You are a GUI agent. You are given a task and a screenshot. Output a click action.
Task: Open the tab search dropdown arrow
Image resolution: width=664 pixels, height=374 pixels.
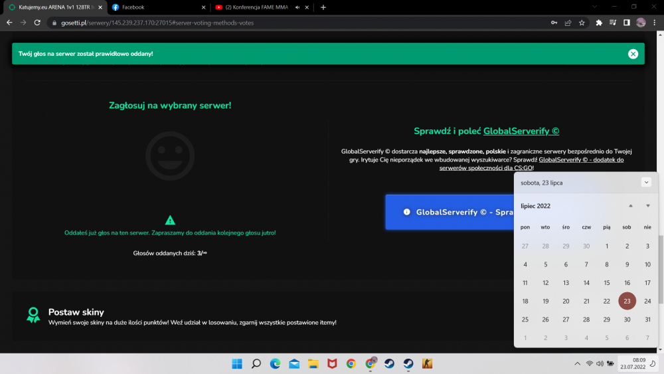point(594,7)
